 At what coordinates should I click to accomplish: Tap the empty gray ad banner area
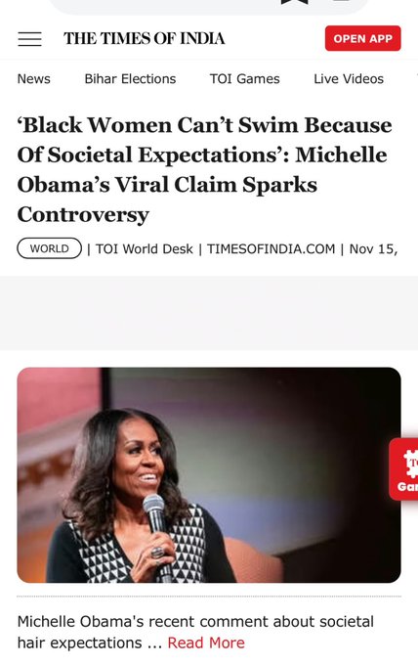[209, 313]
